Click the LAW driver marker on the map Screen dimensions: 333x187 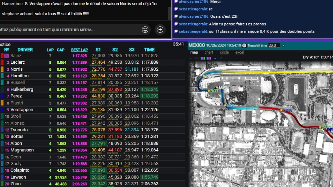click(x=281, y=110)
